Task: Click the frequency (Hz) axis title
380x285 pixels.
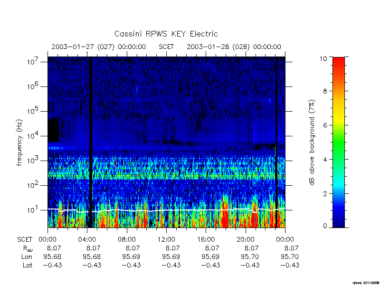Action: tap(19, 142)
